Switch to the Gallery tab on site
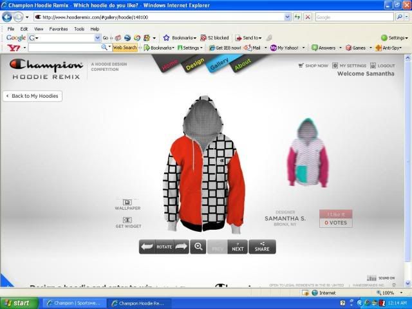The width and height of the screenshot is (412, 309). pos(219,64)
